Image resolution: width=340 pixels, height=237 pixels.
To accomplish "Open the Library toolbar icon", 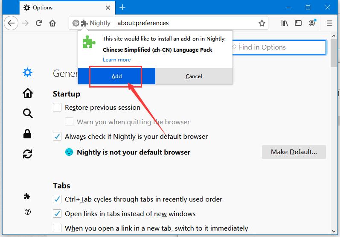I will coord(285,23).
